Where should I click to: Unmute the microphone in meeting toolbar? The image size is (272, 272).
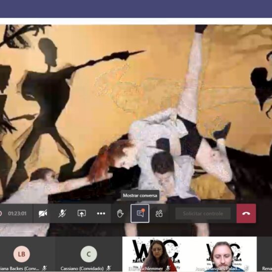click(62, 213)
